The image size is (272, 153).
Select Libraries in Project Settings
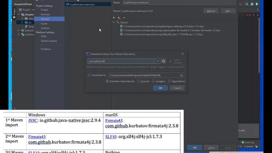[x=49, y=19]
